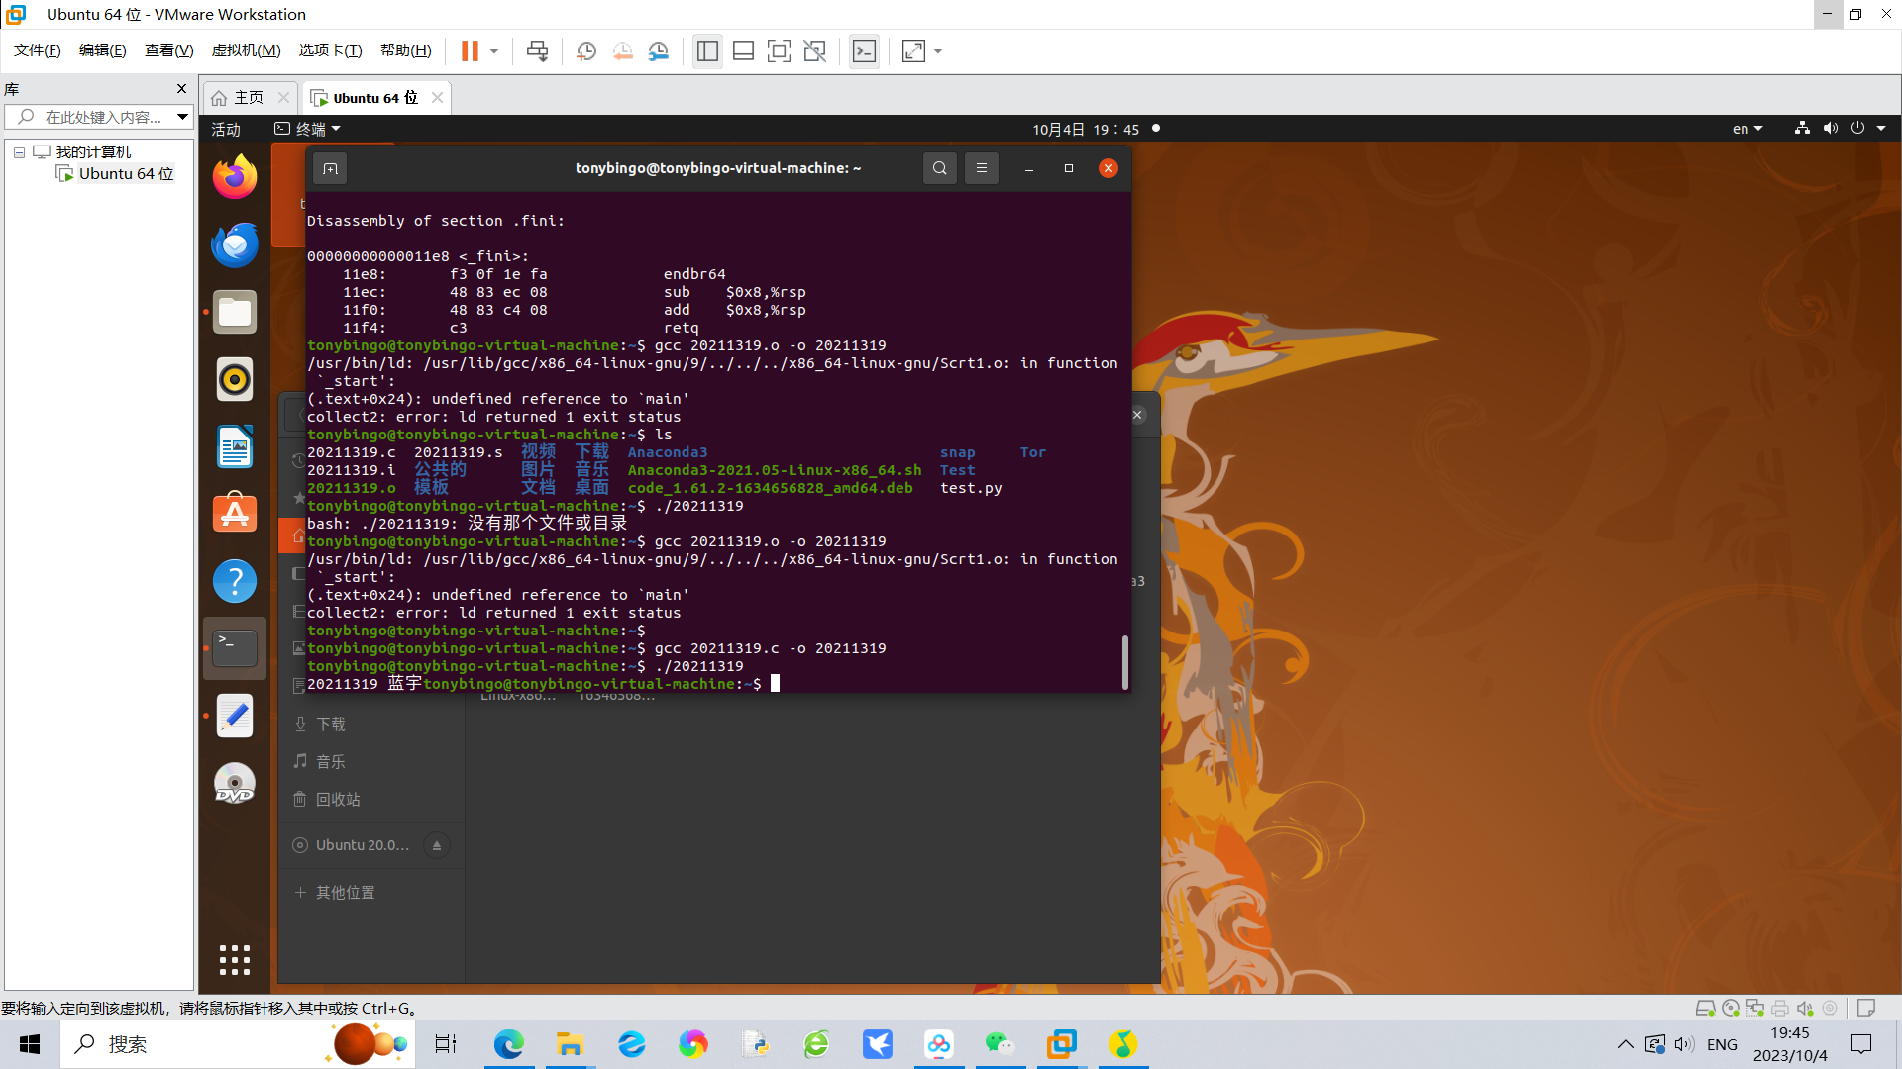This screenshot has height=1069, width=1902.
Task: Click the send Ctrl+Alt+Del toolbar icon
Action: point(538,51)
